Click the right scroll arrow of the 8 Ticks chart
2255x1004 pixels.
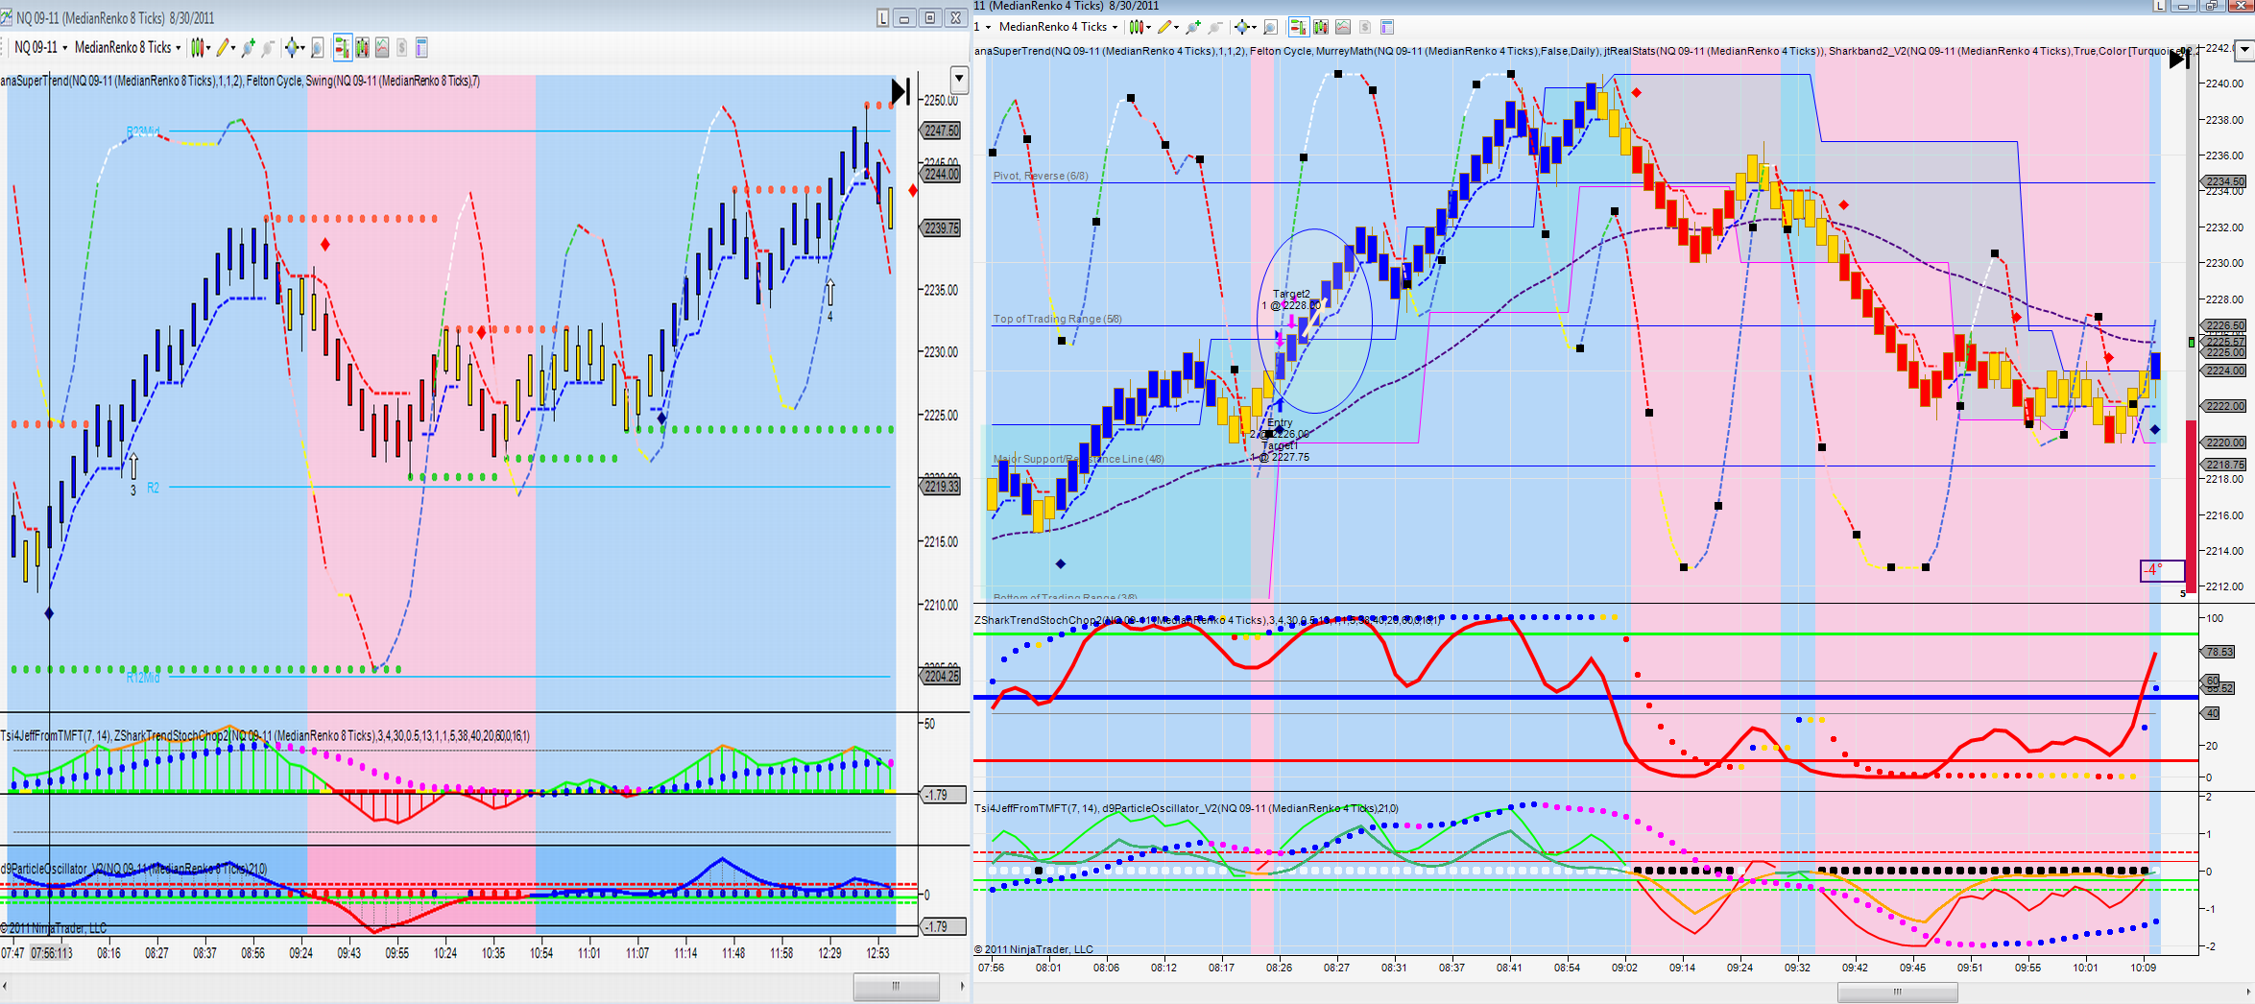(x=962, y=986)
